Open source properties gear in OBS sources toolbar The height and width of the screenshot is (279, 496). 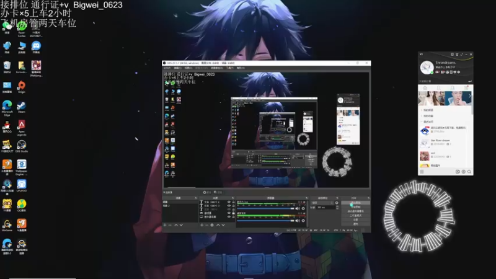212,225
